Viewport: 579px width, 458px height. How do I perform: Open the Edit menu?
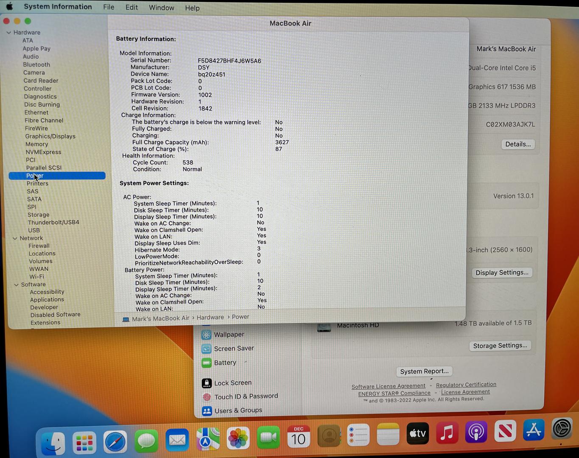[x=131, y=7]
